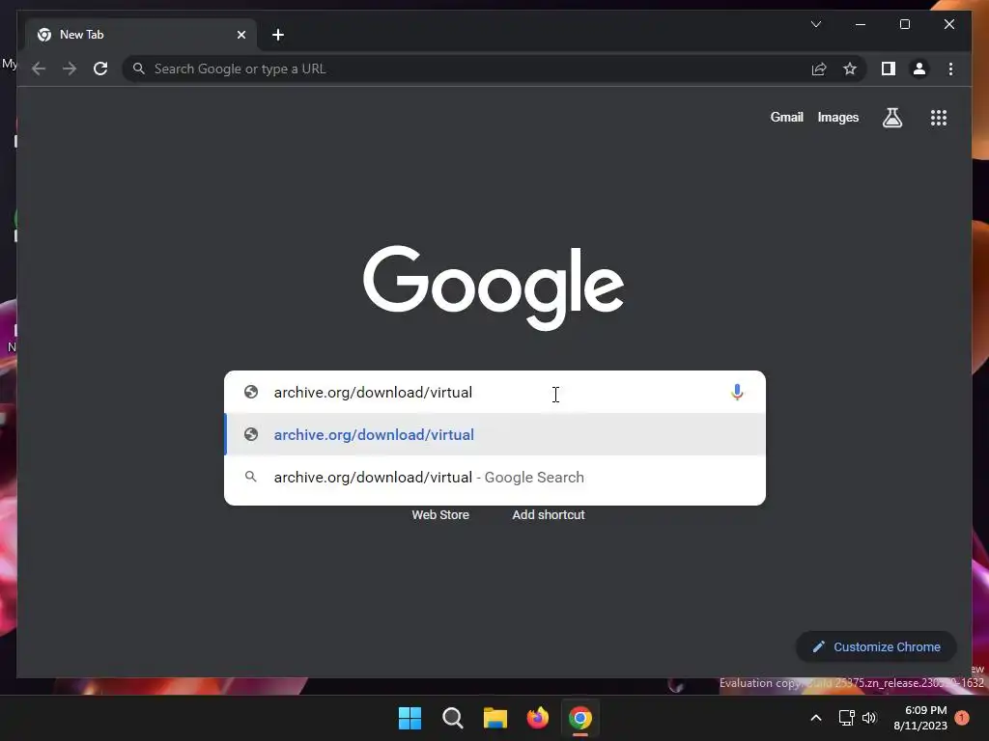
Task: Launch Firefox from the taskbar
Action: click(537, 718)
